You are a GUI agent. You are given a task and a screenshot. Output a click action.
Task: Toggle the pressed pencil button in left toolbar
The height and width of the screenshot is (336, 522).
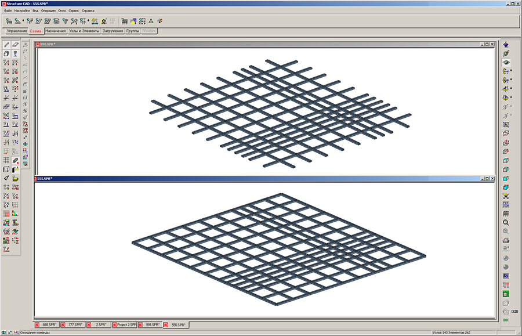[15, 160]
